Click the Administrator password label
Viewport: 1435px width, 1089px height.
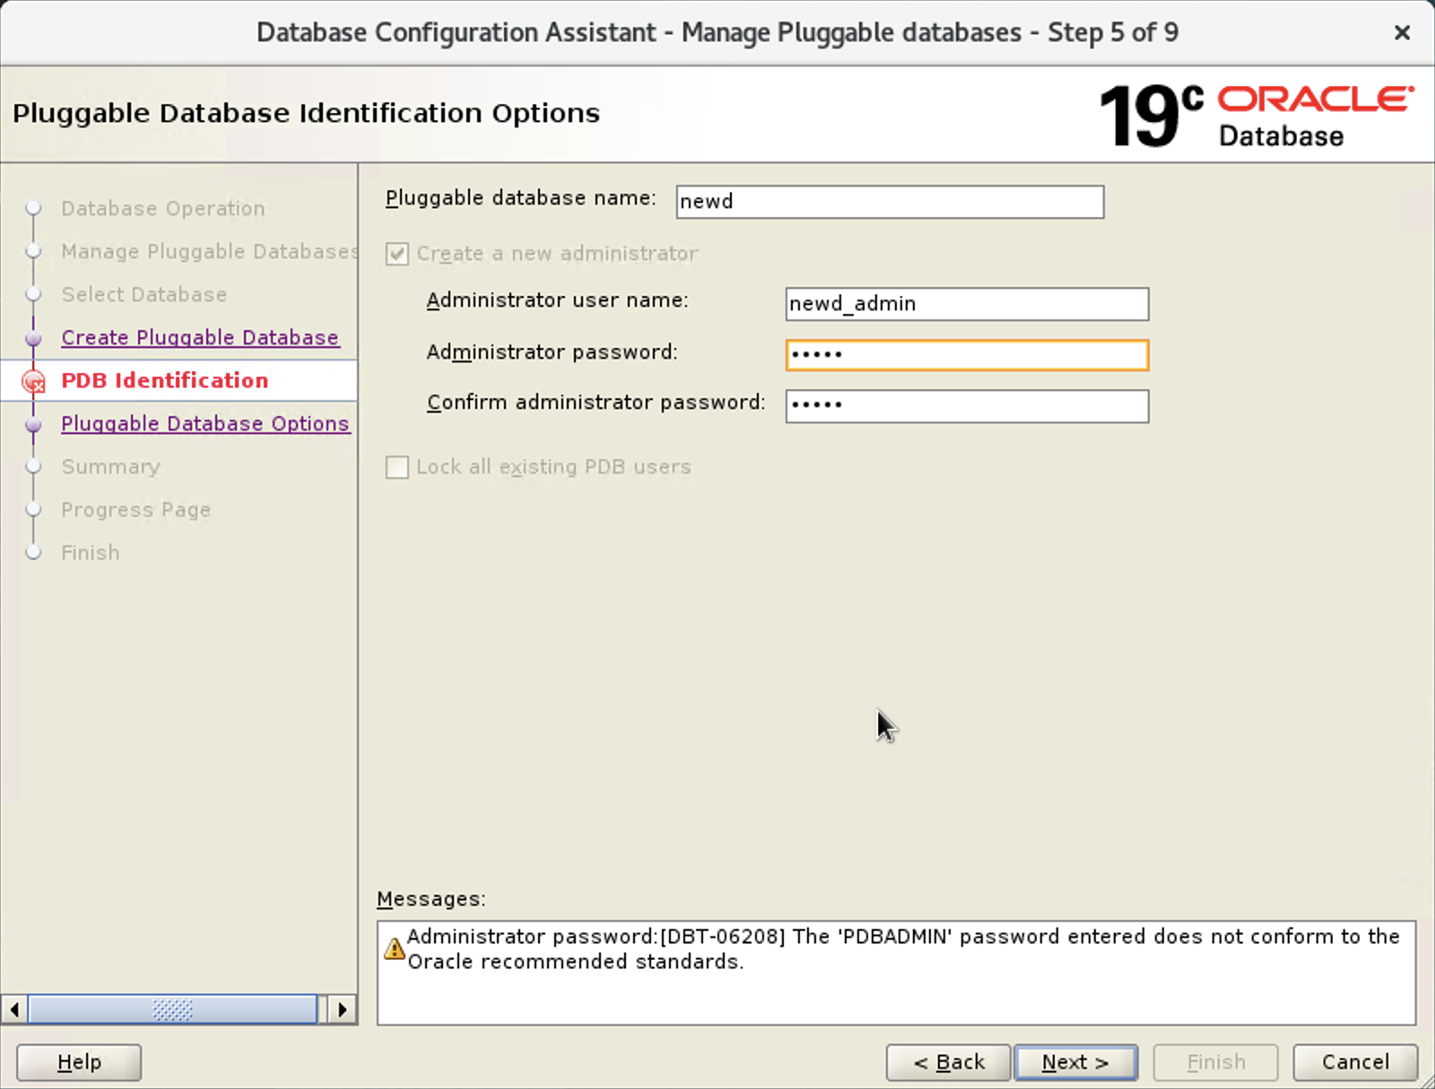pyautogui.click(x=552, y=352)
